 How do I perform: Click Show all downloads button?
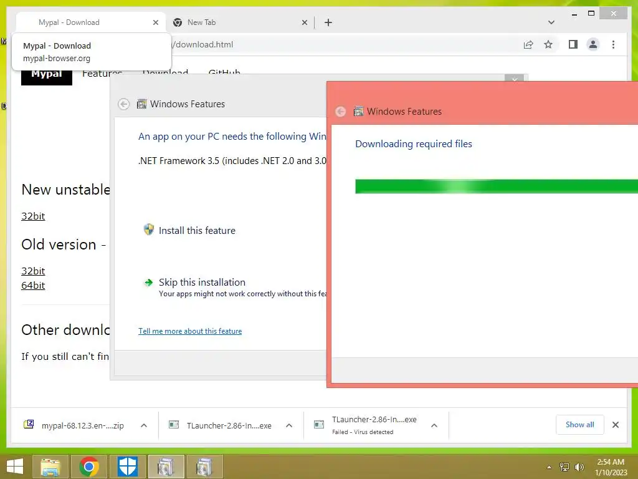(x=579, y=425)
